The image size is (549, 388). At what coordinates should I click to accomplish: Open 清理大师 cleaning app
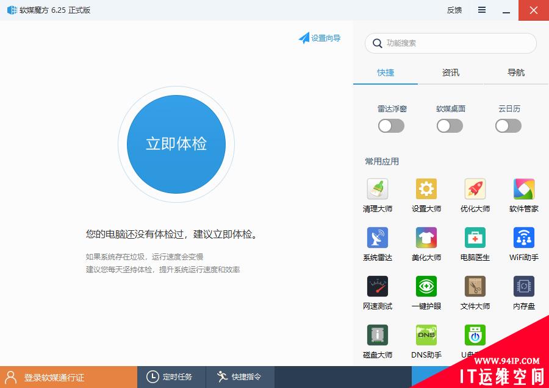378,195
